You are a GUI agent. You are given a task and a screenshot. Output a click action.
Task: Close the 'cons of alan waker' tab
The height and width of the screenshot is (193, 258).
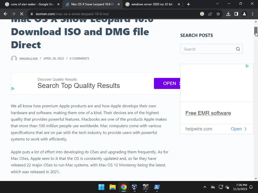58,4
